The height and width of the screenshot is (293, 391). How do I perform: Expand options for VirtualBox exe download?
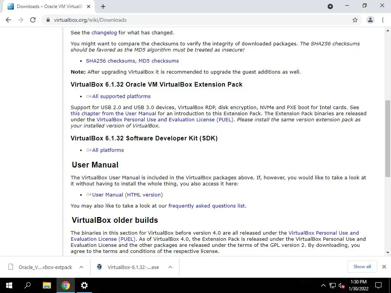(170, 267)
